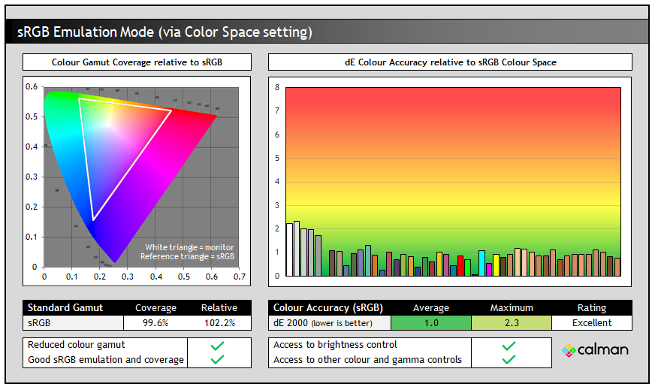655x384 pixels.
Task: Click the green Average 1.0 value cell
Action: pyautogui.click(x=431, y=322)
